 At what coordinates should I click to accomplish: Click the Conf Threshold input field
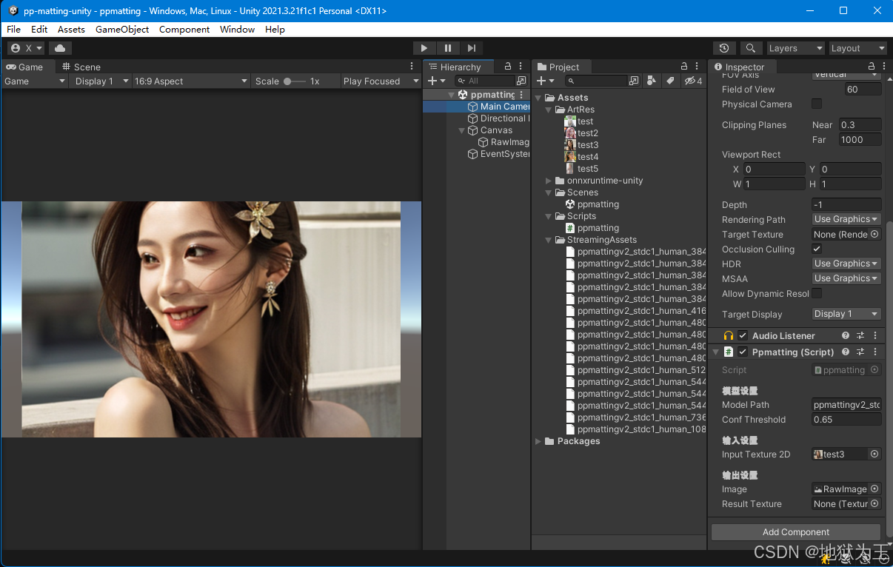click(x=846, y=420)
